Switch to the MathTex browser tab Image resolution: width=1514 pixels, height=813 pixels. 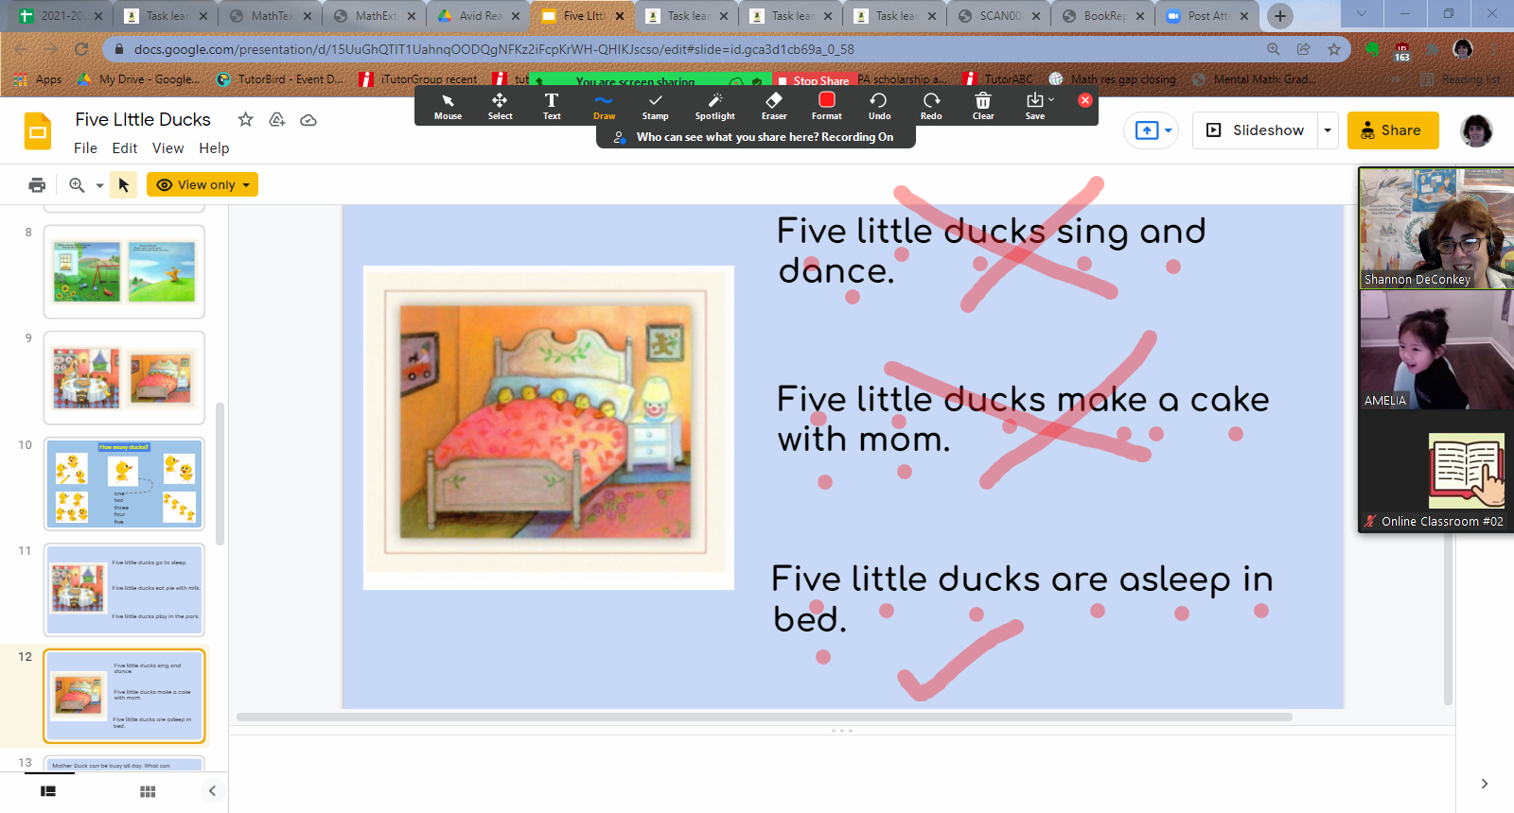coord(270,16)
